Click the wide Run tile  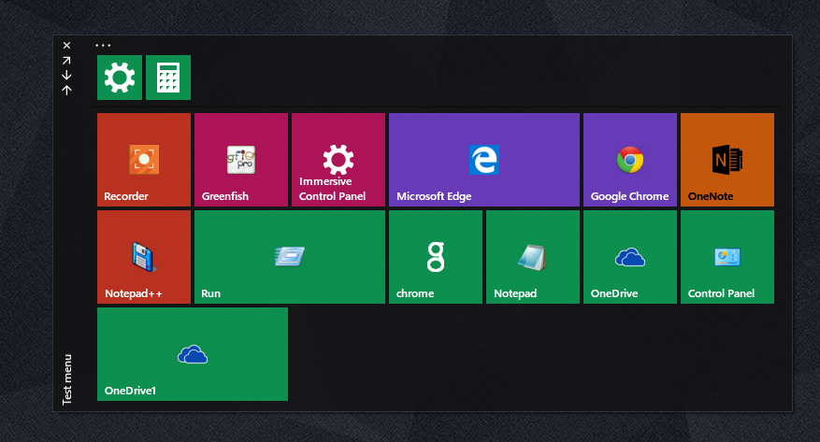[x=290, y=257]
